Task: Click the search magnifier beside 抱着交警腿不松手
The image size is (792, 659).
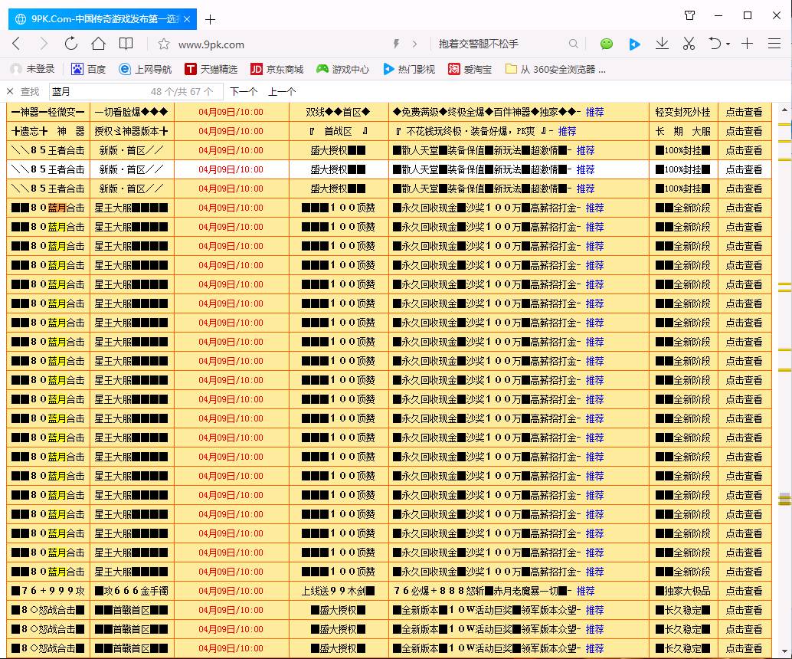Action: pyautogui.click(x=573, y=44)
